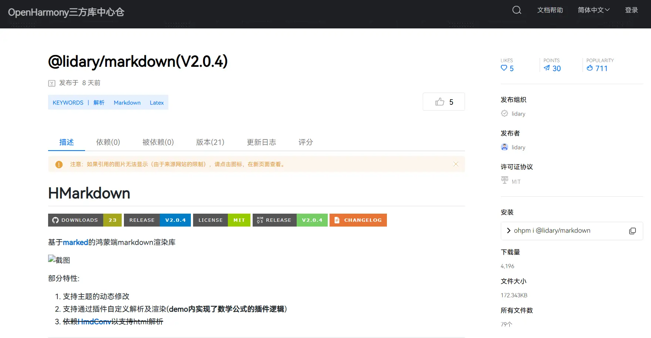Dismiss the orange notice banner
Viewport: 651px width, 338px height.
456,164
